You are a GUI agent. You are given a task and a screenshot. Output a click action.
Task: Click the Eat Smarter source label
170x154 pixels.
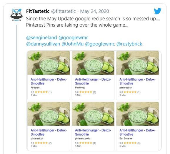pyautogui.click(x=126, y=138)
